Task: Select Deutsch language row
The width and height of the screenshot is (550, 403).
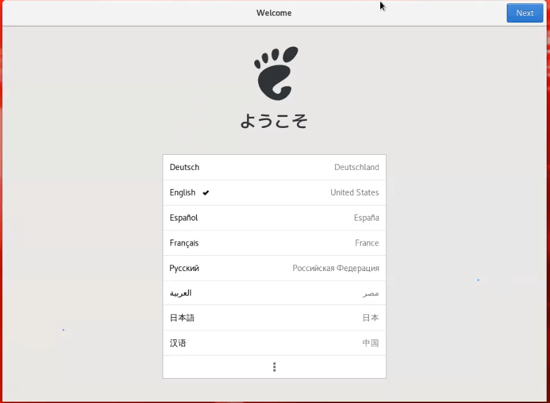Action: click(x=274, y=167)
